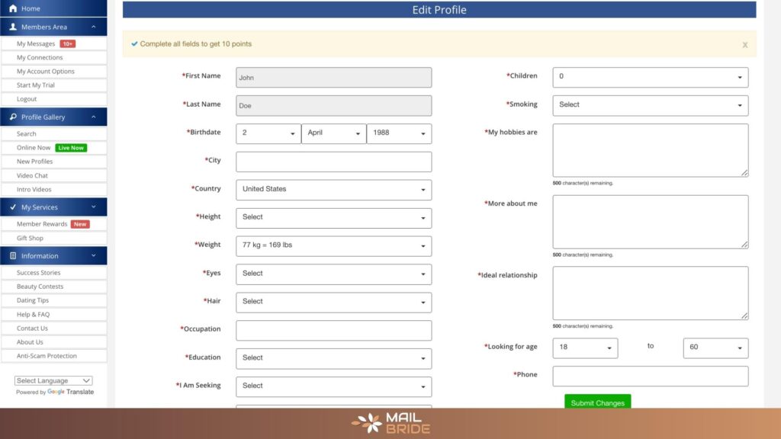Screen dimensions: 781x439
Task: Click the Home house icon
Action: tap(12, 8)
